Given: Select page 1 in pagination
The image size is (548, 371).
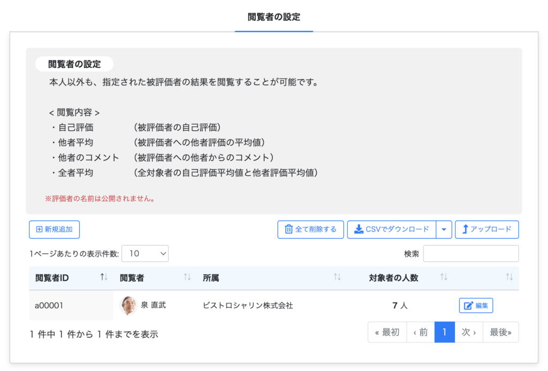Looking at the screenshot, I should (x=444, y=332).
